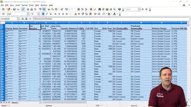191x107 pixels.
Task: Open undo history dropdown arrow
Action: pos(69,9)
